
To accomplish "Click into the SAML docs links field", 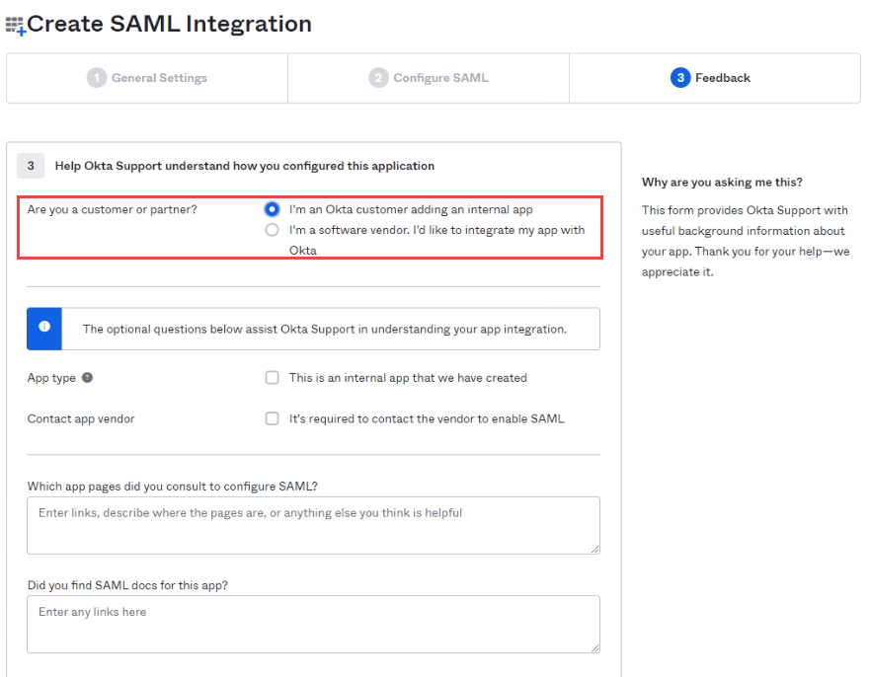I will click(313, 624).
